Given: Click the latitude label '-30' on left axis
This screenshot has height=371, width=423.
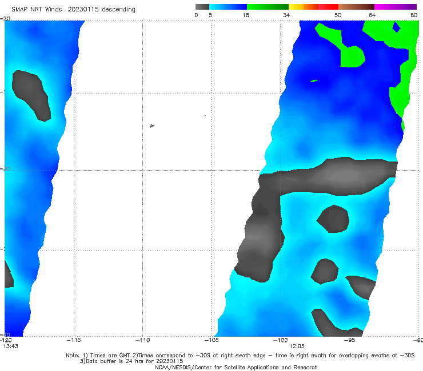Looking at the screenshot, I should click(x=5, y=169).
